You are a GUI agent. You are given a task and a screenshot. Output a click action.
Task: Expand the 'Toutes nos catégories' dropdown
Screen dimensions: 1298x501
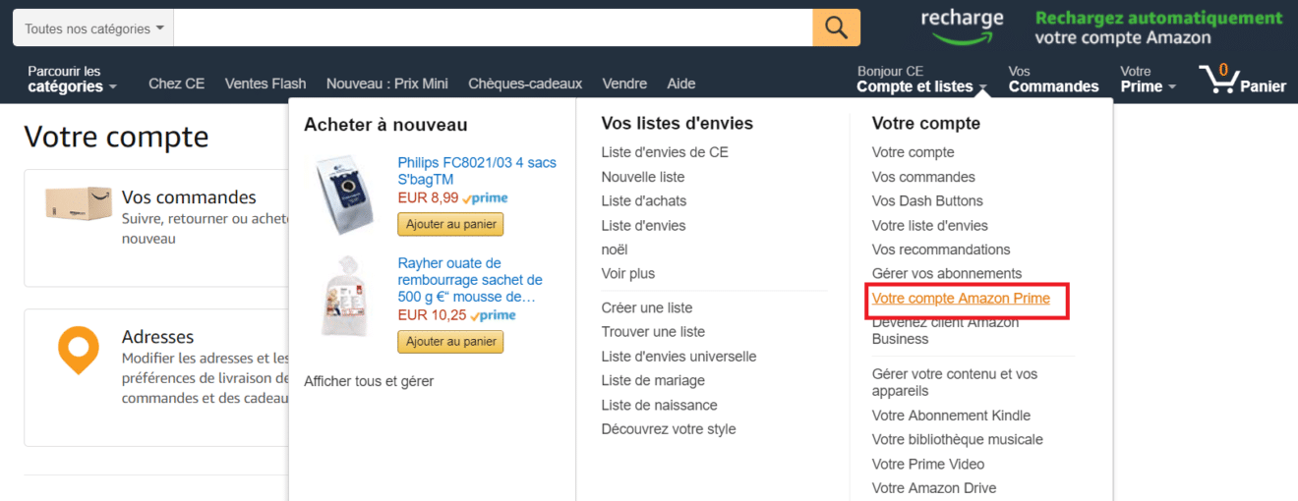[93, 28]
